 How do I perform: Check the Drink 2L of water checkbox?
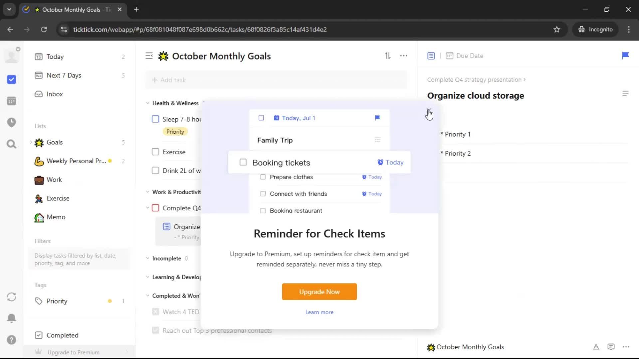pos(155,171)
